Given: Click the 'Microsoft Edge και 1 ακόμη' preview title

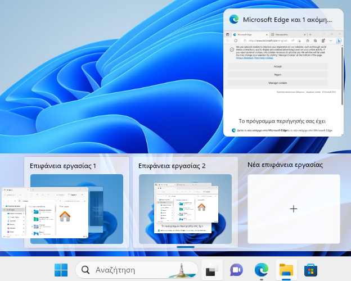Looking at the screenshot, I should pyautogui.click(x=287, y=20).
